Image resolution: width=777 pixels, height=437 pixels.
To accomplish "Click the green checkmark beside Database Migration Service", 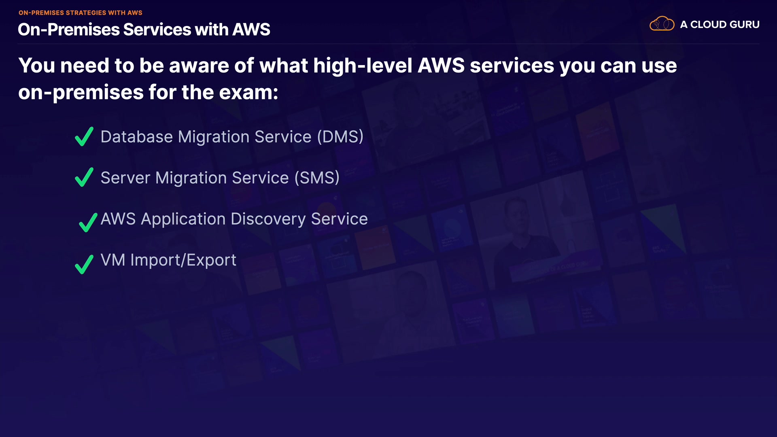I will [84, 137].
